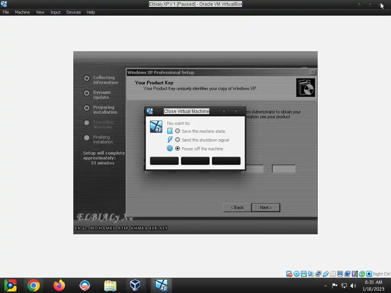Click the Windows XP setup disc icon
The image size is (391, 293).
coord(305,87)
